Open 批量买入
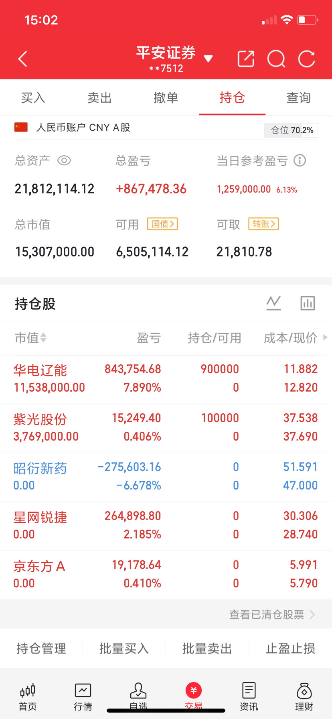 [124, 648]
